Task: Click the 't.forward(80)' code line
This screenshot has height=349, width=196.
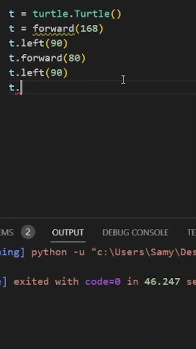Action: pyautogui.click(x=47, y=58)
